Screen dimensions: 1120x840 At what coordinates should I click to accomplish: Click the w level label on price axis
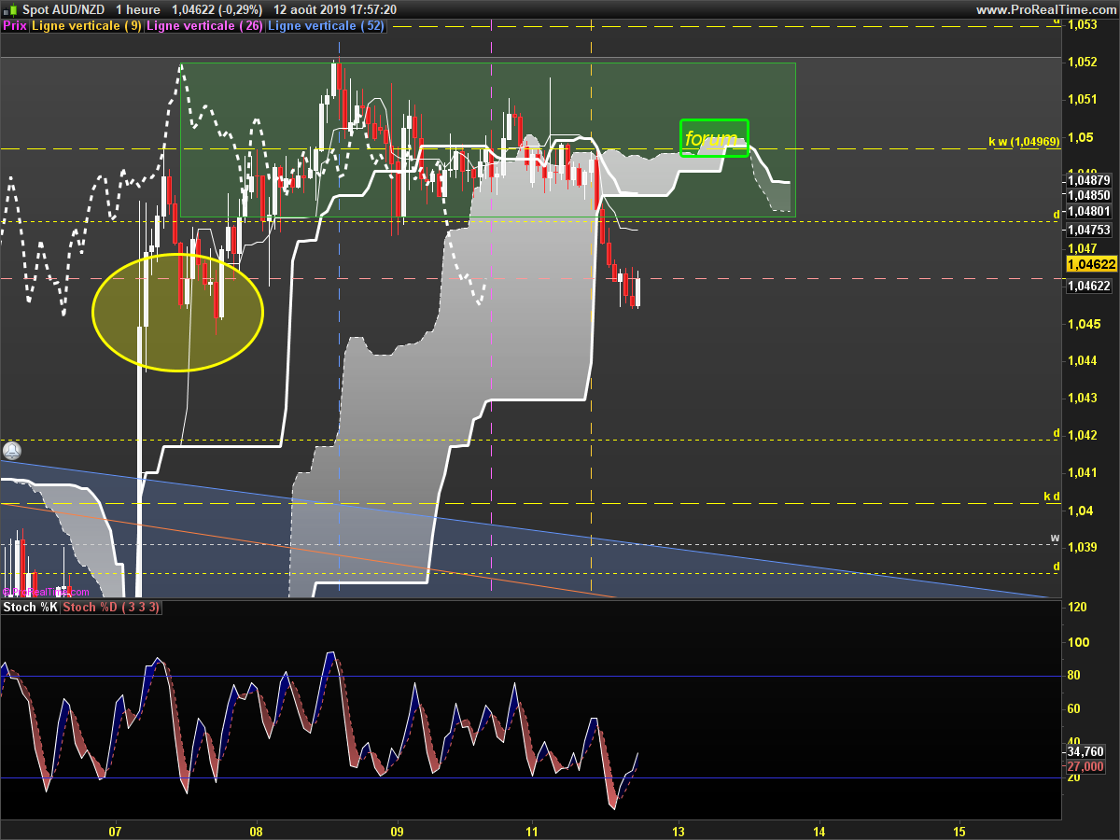[x=1055, y=538]
